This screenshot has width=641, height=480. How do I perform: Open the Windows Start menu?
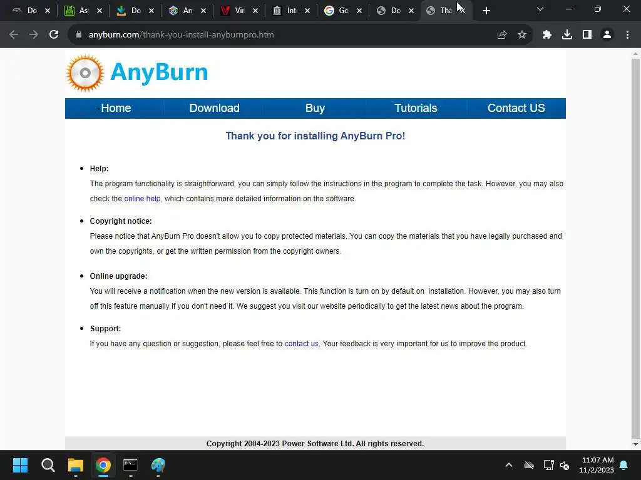pos(20,465)
